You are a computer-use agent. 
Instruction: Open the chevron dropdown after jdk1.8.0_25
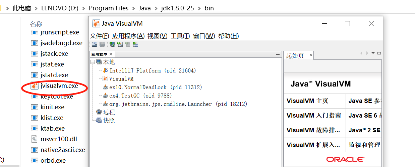coord(199,8)
